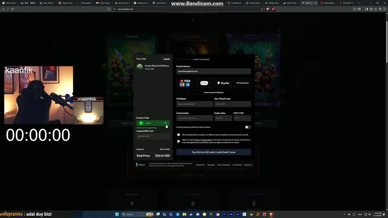Screen dimensions: 388x218
Task: Open the Impressum footer link
Action: pyautogui.click(x=211, y=165)
